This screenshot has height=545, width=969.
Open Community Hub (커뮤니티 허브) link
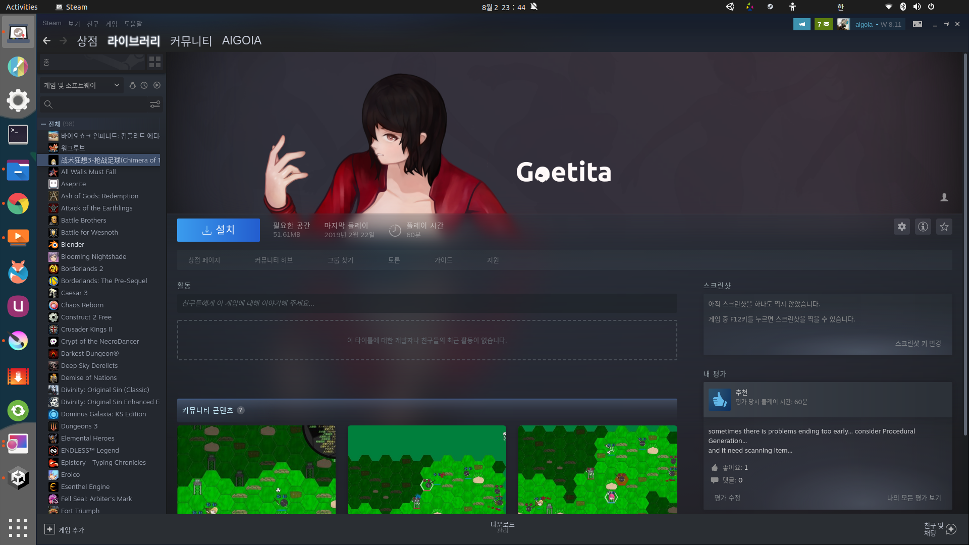tap(274, 260)
